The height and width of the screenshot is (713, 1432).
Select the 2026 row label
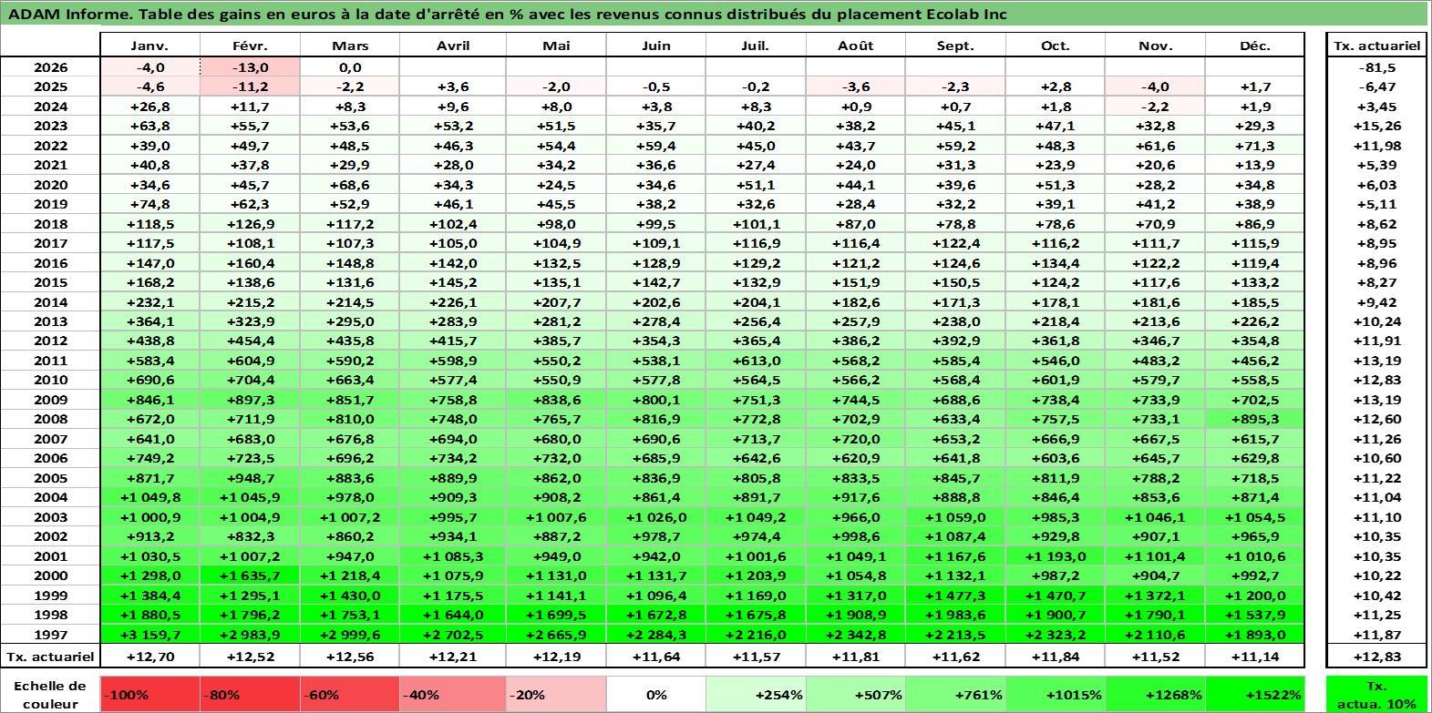coord(50,67)
